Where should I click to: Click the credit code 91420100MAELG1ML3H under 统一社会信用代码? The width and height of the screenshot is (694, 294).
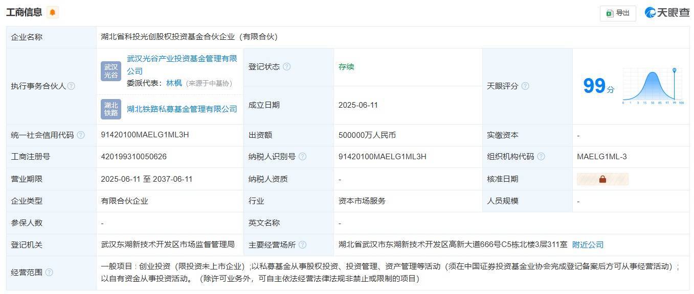pos(145,135)
